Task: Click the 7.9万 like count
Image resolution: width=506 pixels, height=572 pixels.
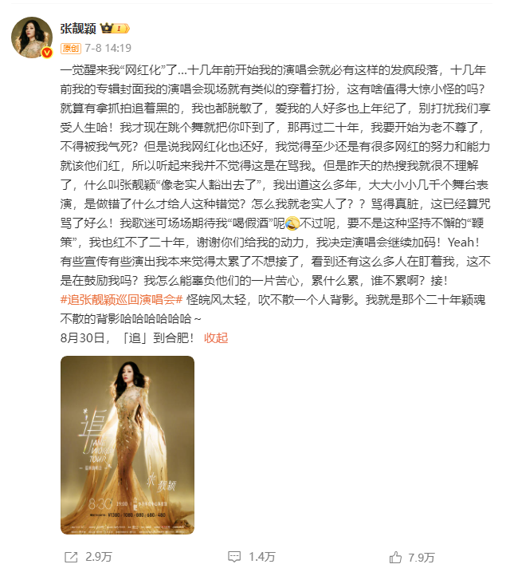Action: [x=422, y=558]
